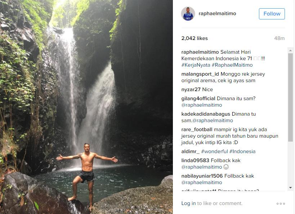Open the three-dot more options menu
The width and height of the screenshot is (295, 214).
coord(281,204)
